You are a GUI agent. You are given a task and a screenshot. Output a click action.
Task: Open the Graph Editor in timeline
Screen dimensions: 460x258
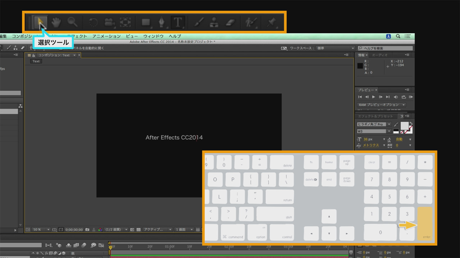[101, 245]
